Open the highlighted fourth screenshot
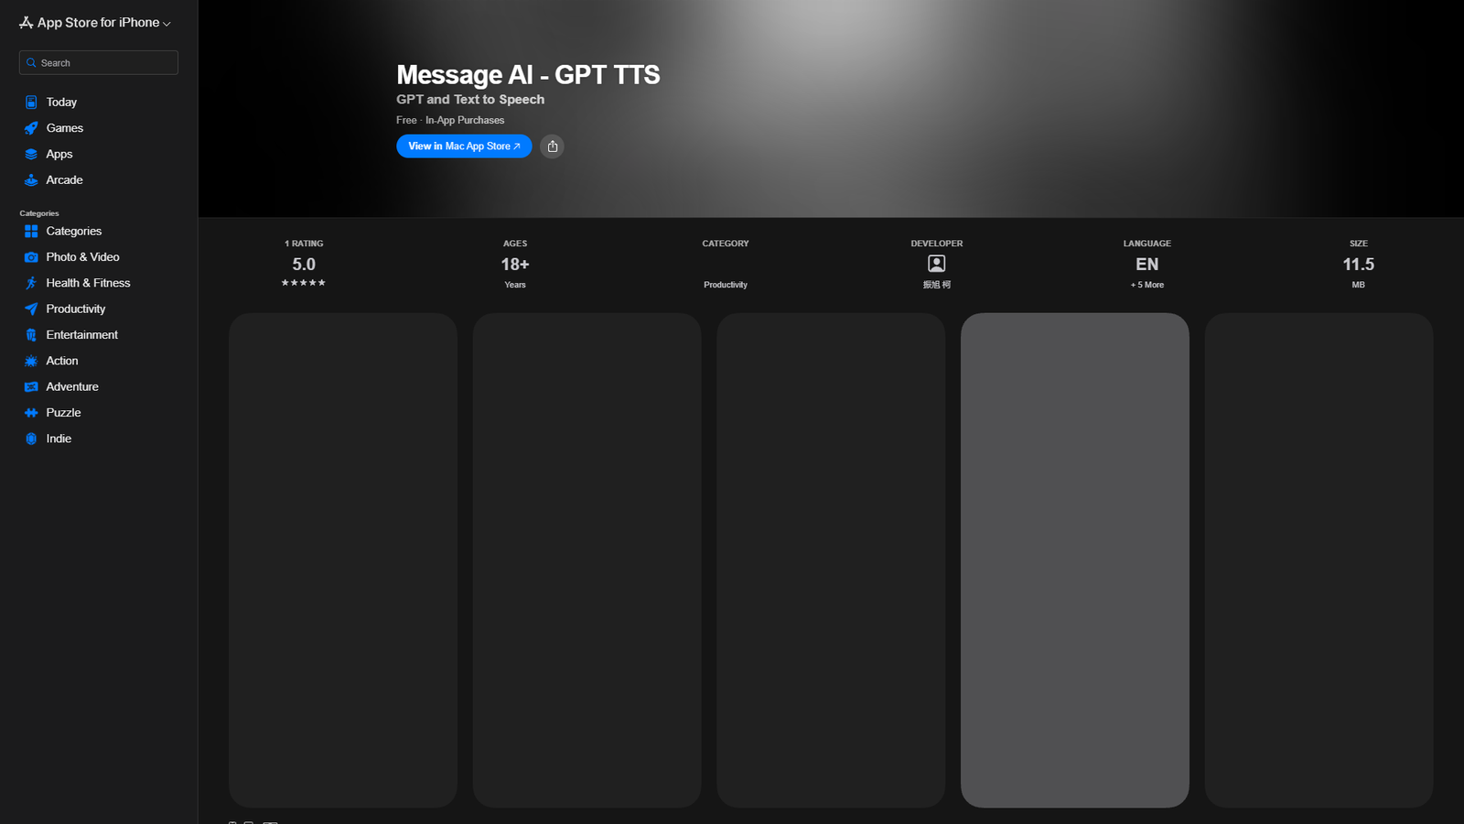 (x=1075, y=560)
